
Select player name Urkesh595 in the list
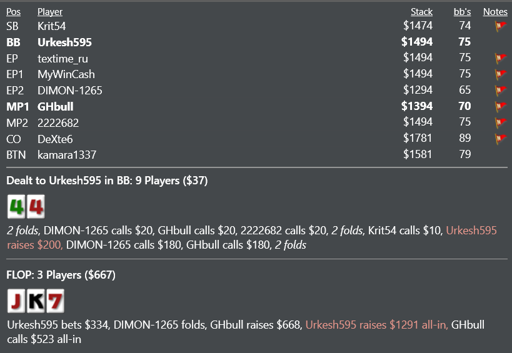pos(64,42)
